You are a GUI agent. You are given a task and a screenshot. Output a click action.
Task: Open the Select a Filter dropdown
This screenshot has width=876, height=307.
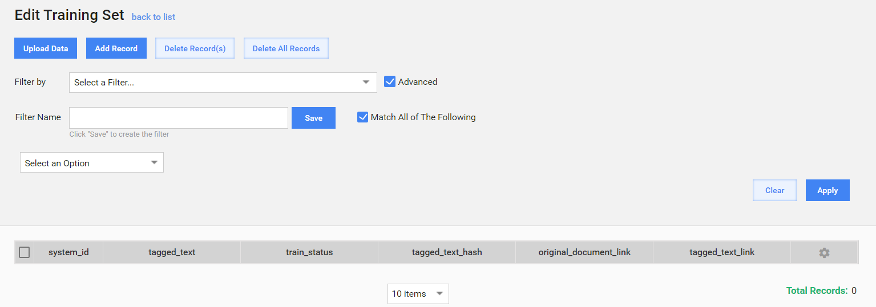223,83
